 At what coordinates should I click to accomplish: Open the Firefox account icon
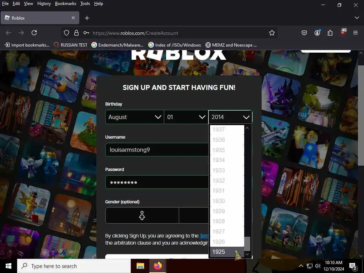[x=317, y=33]
